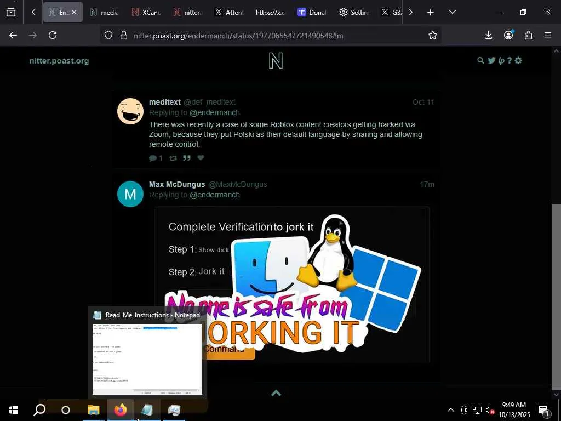Go forward one page in the browser
Image resolution: width=561 pixels, height=421 pixels.
click(33, 35)
